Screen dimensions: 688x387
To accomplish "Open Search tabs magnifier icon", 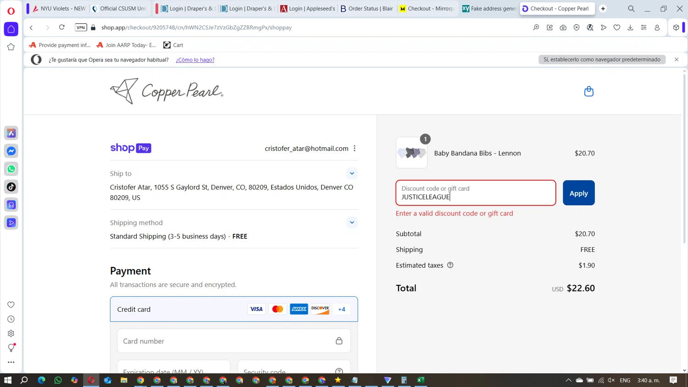I will pos(631,9).
